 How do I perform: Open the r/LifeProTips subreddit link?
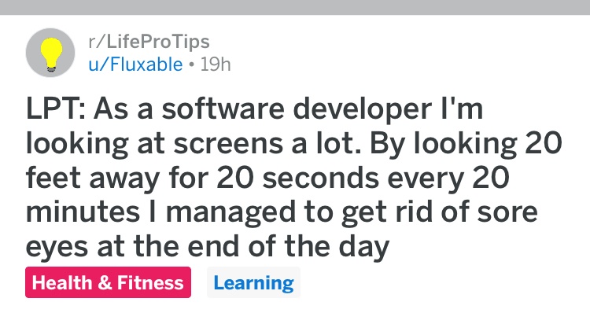click(x=149, y=42)
